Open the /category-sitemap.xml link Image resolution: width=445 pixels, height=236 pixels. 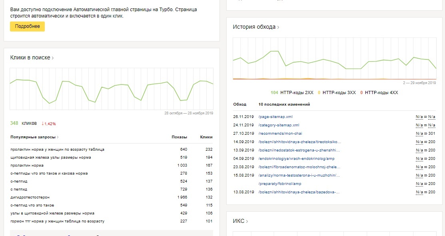(x=279, y=125)
